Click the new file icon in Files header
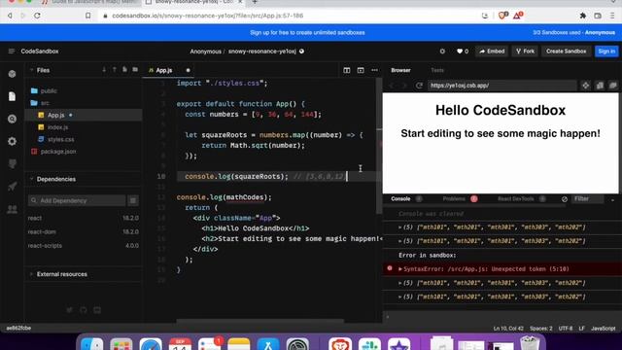 [x=124, y=70]
